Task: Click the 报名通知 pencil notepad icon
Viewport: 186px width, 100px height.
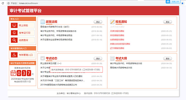Action: point(112,22)
